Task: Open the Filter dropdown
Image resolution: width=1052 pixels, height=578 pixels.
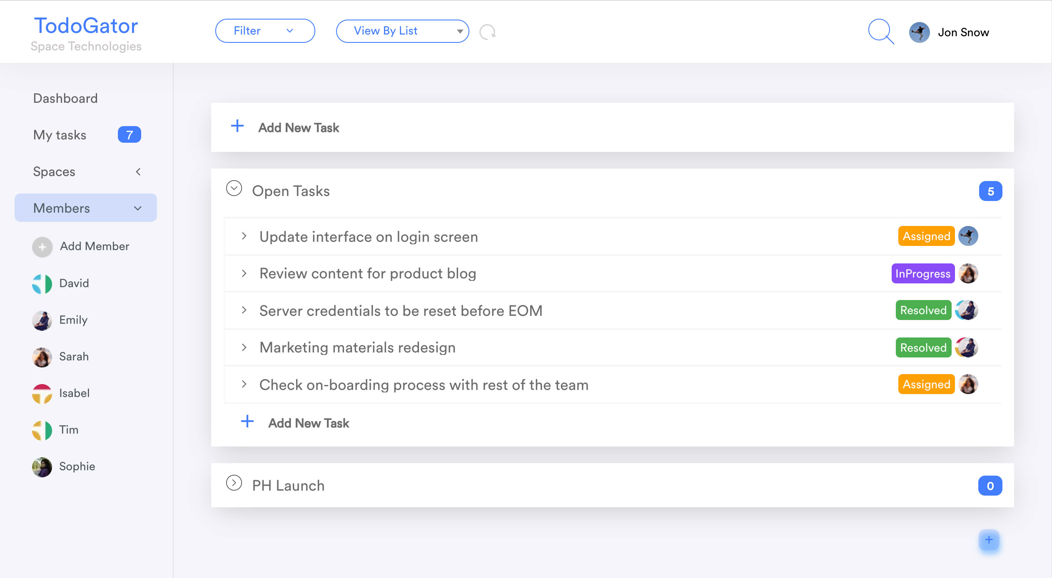Action: click(265, 31)
